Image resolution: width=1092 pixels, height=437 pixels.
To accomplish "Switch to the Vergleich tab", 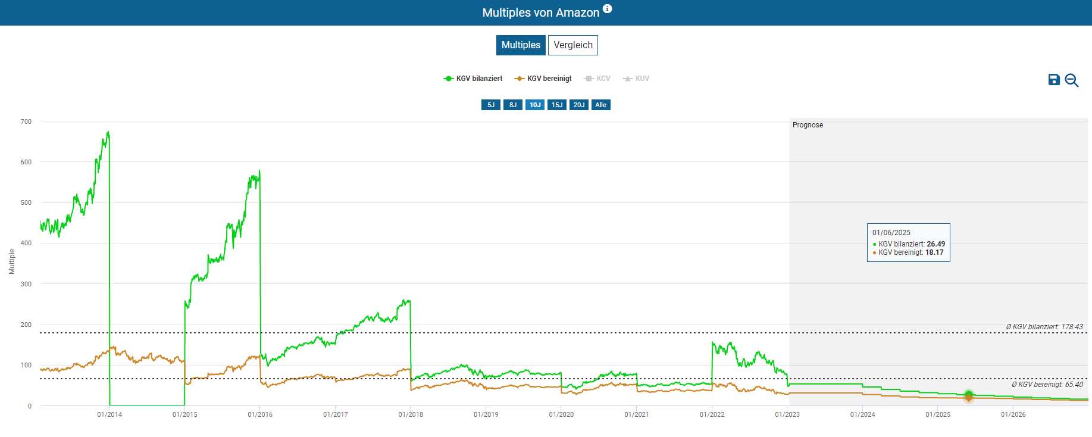I will (x=572, y=45).
